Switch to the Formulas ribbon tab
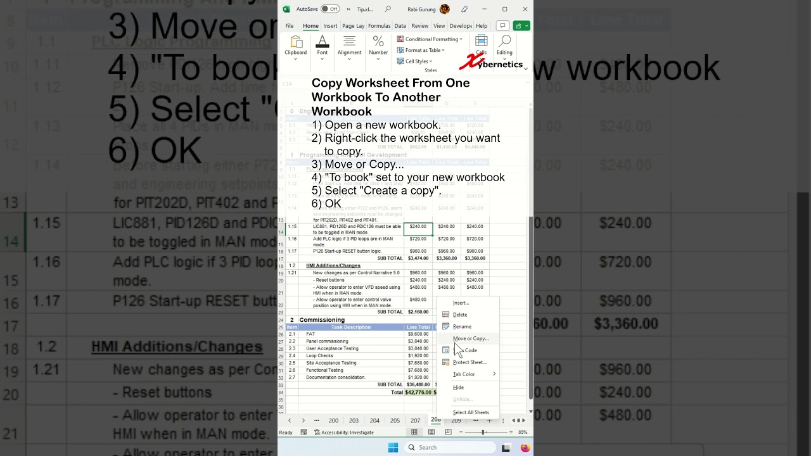 click(x=379, y=26)
